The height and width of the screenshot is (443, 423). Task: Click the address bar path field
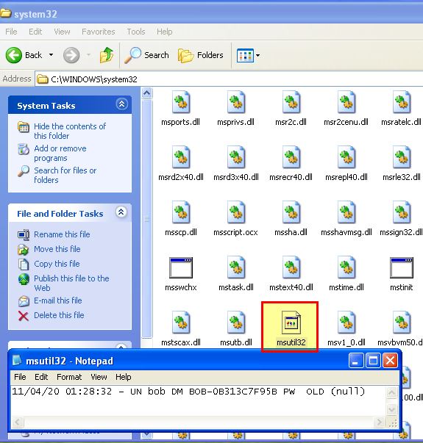[x=230, y=79]
